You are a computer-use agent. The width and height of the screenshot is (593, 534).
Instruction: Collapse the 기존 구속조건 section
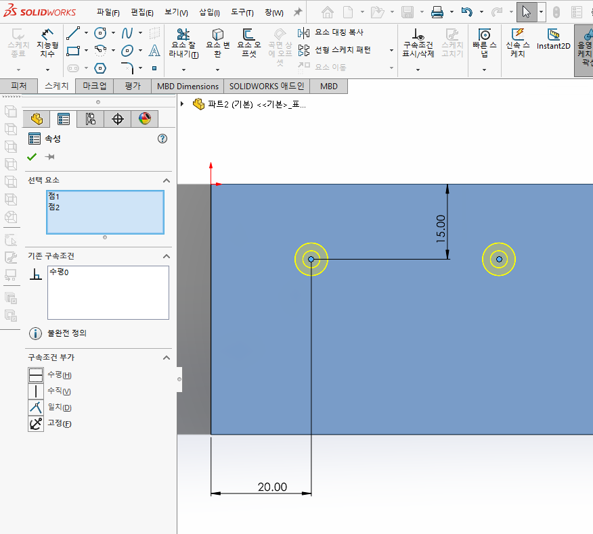[166, 256]
